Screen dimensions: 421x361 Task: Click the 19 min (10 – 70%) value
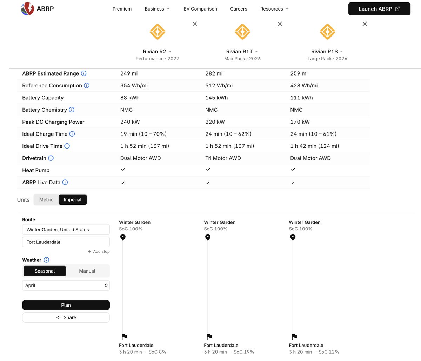click(143, 134)
